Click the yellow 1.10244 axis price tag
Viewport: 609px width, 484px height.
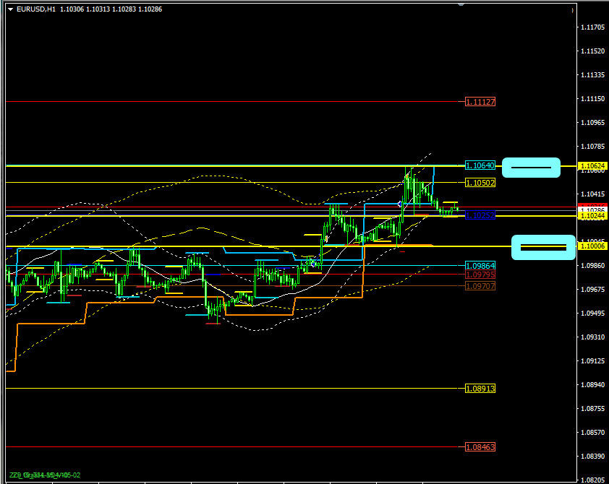(x=592, y=215)
